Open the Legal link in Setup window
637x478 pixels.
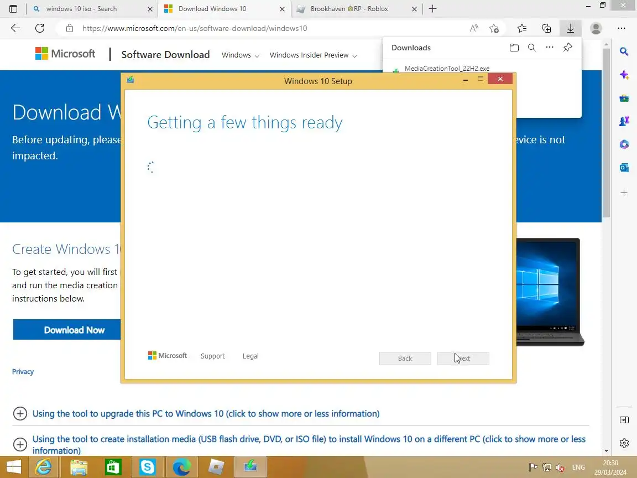click(250, 356)
